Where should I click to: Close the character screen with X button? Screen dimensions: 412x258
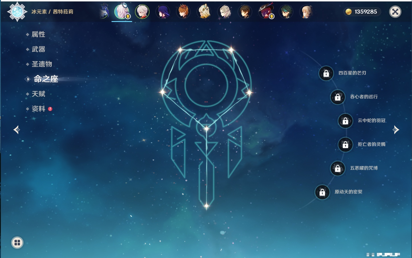tap(395, 12)
